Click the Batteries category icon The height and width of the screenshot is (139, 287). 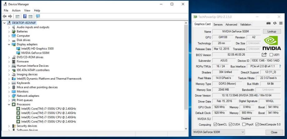(x=14, y=31)
